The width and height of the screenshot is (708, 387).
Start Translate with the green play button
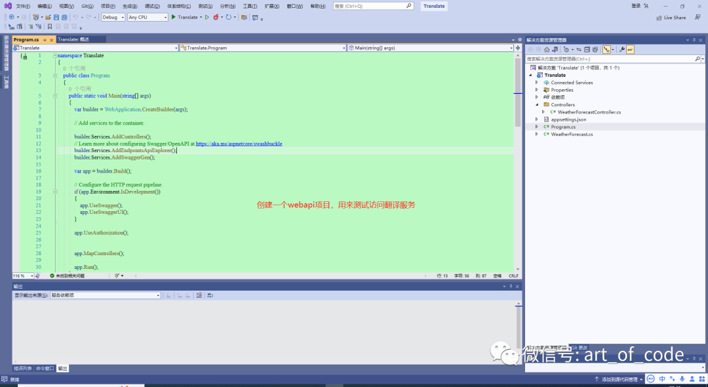point(173,17)
